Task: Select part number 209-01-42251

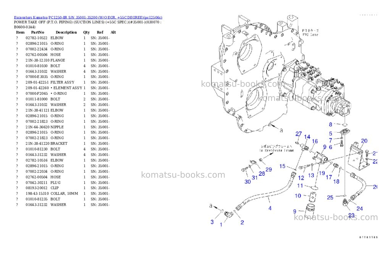Action: 37,83
